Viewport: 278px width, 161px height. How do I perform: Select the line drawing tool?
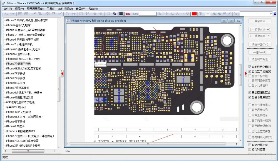click(182, 14)
